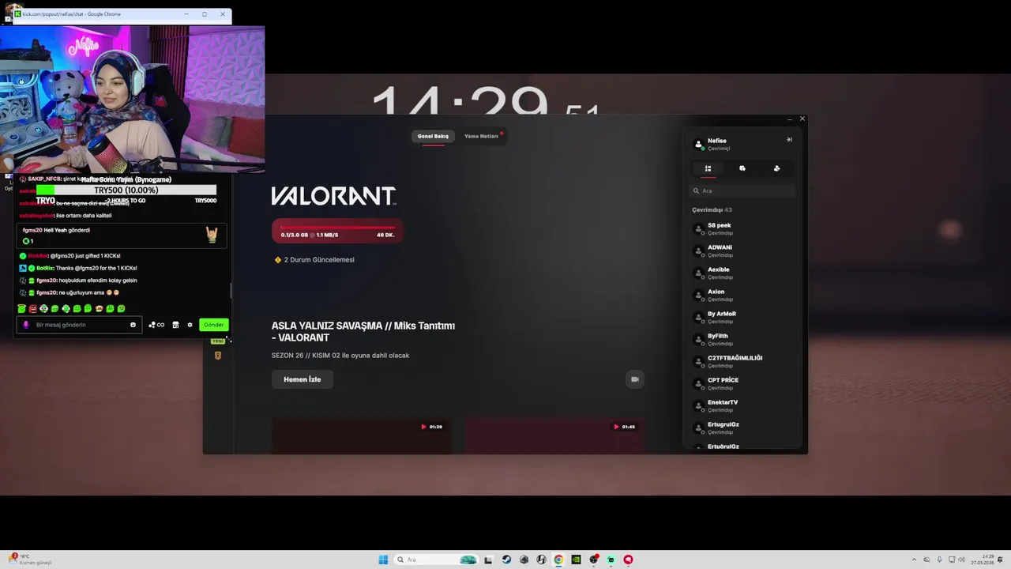
Task: Click the KICKs points infinity icon
Action: click(x=156, y=325)
